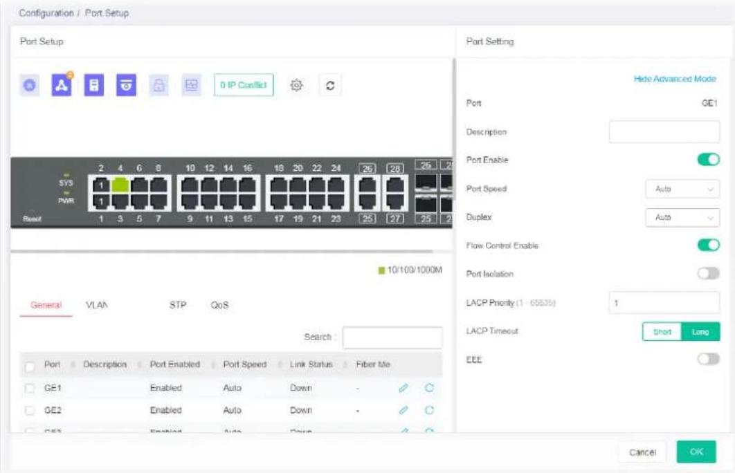Toggle the EEE switch
This screenshot has width=735, height=473.
click(708, 359)
